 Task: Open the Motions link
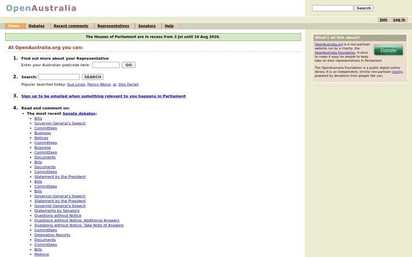tap(42, 254)
